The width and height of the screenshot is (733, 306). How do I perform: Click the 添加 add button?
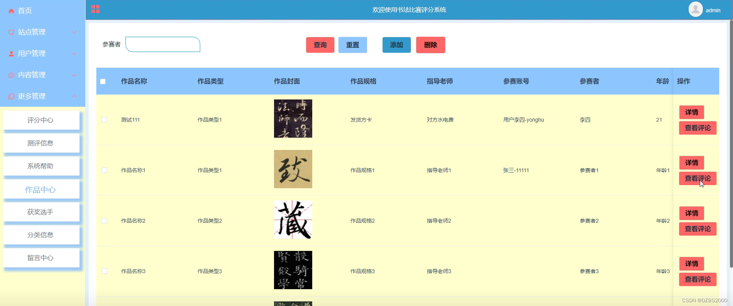pyautogui.click(x=397, y=45)
